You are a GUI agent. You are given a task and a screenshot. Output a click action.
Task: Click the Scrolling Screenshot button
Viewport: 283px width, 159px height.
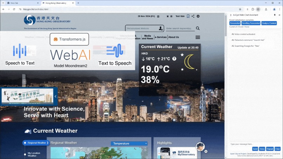coord(251,23)
